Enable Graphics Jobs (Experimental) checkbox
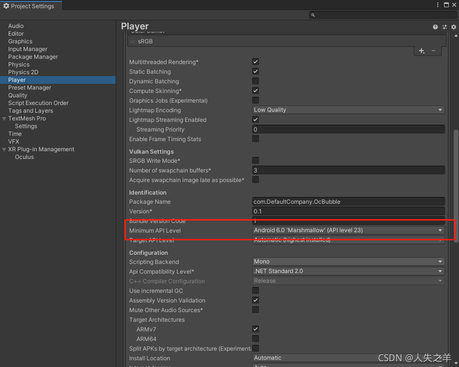Screen dimensions: 459x367 point(256,100)
